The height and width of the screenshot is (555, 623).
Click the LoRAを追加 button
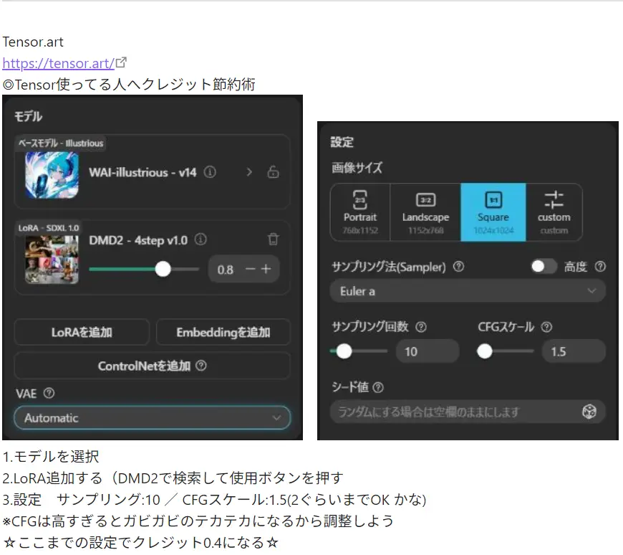pos(82,332)
